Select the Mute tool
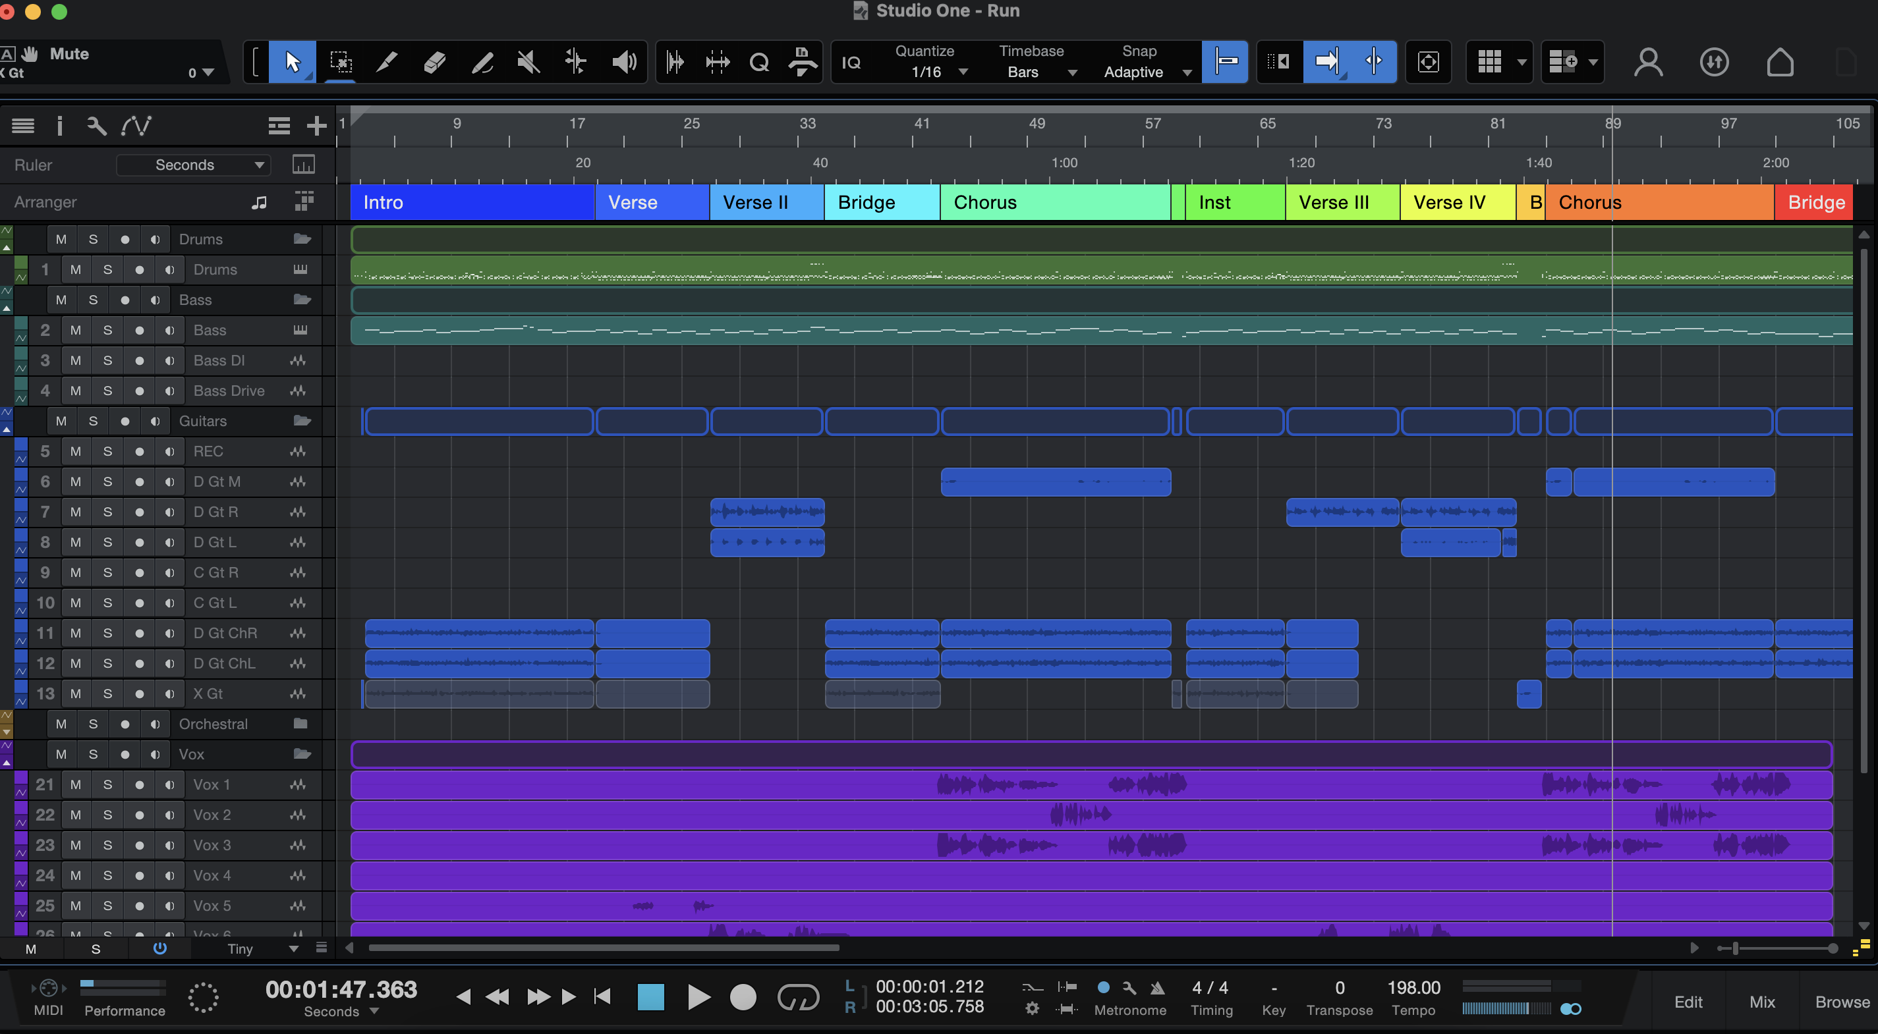 tap(528, 62)
